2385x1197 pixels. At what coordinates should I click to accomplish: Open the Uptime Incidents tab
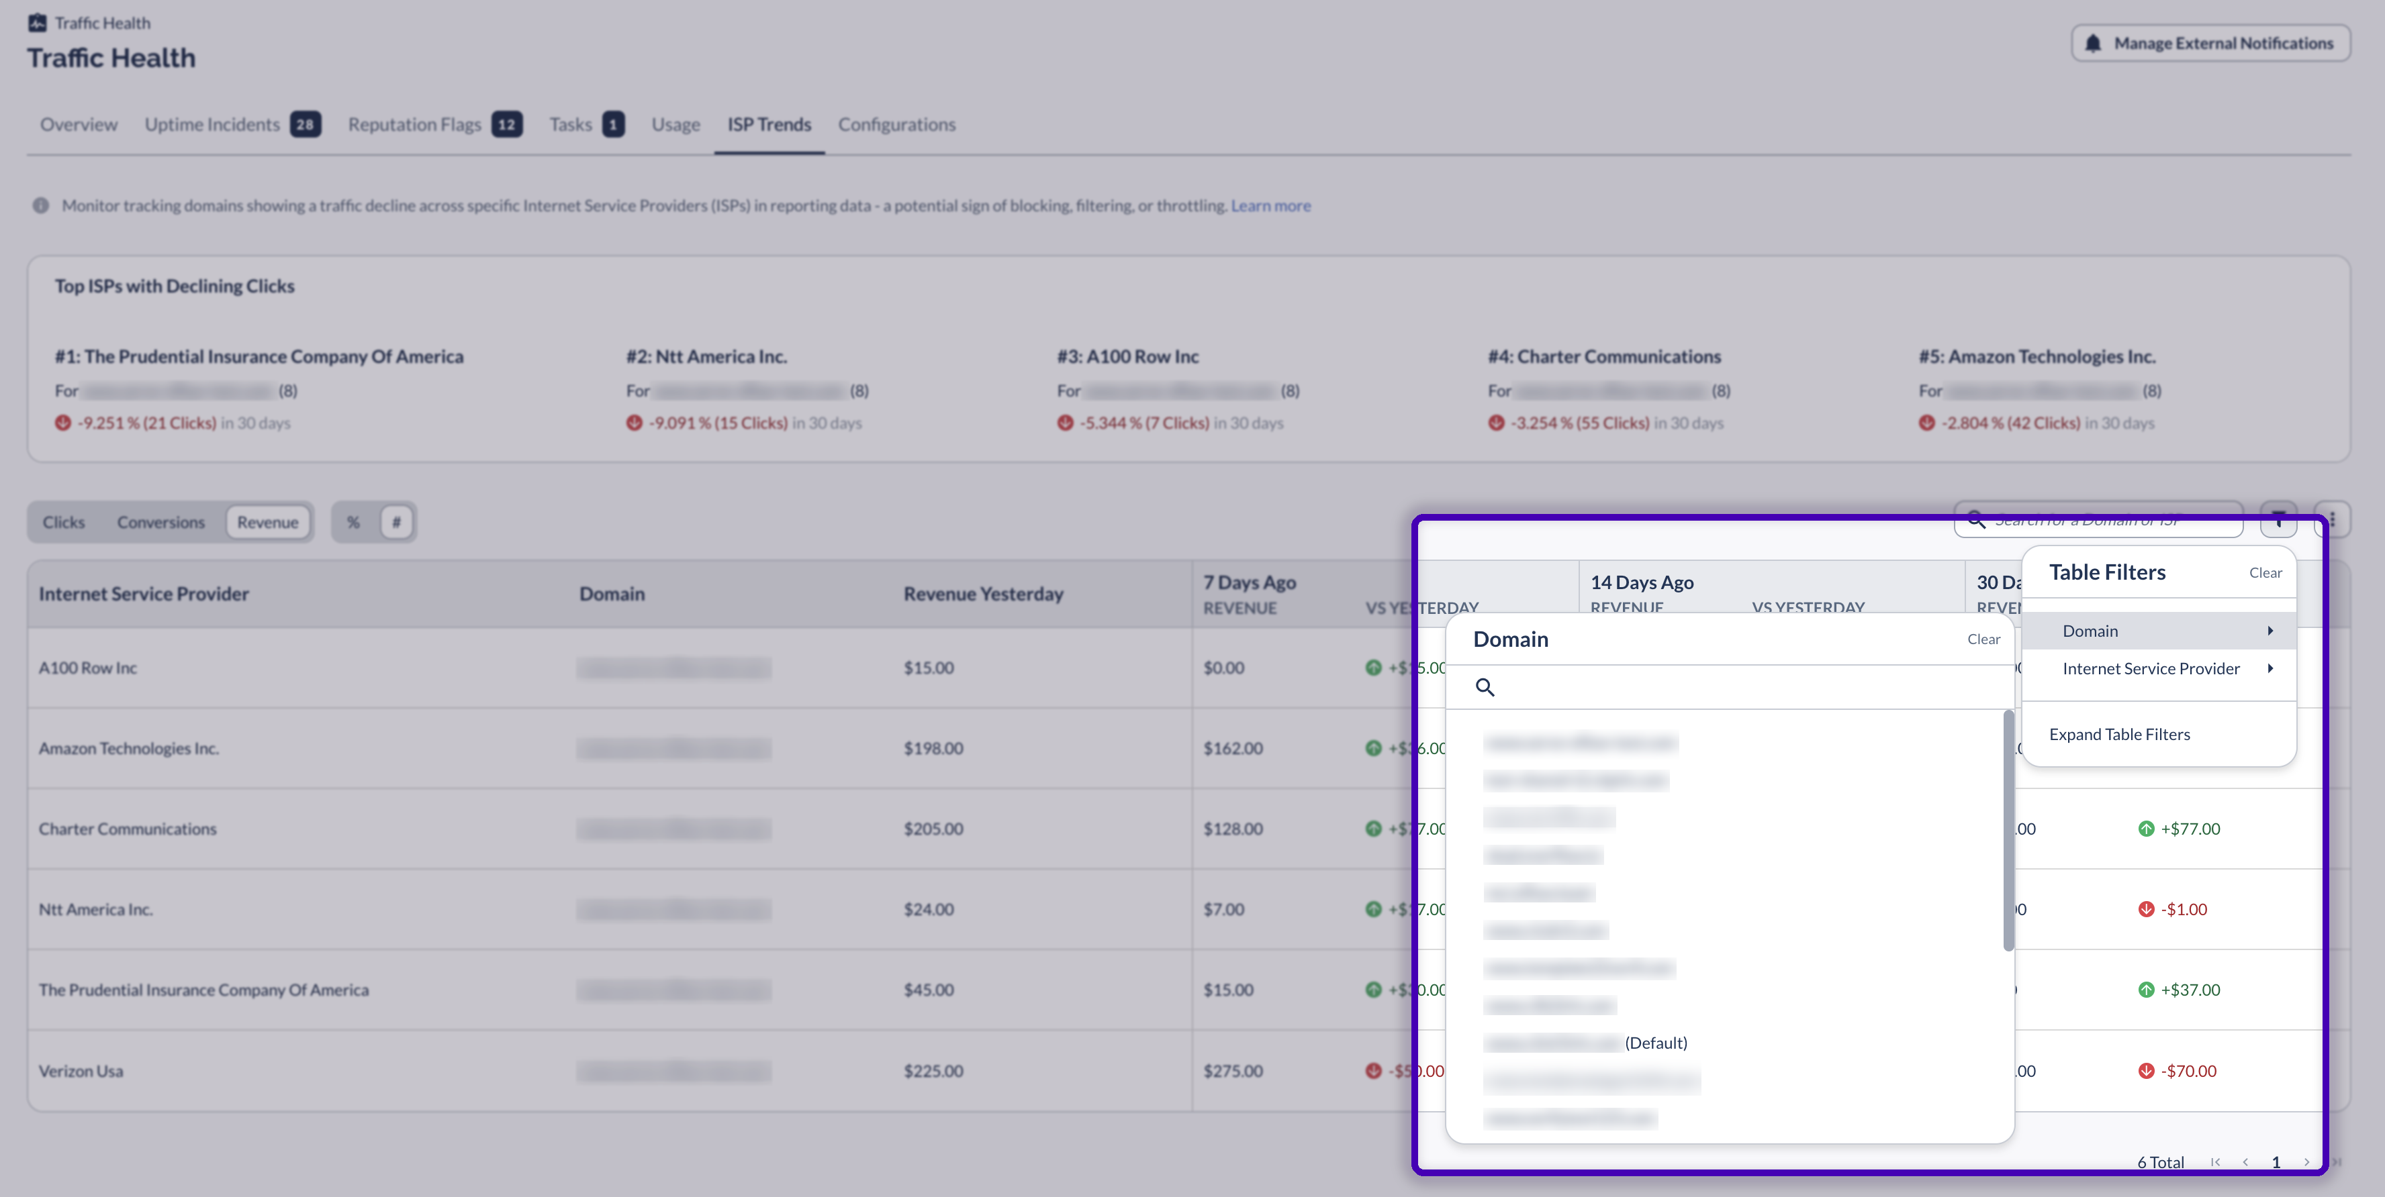coord(232,125)
